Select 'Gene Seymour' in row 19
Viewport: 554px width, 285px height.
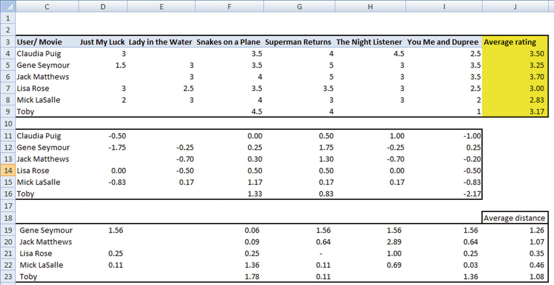pos(46,230)
